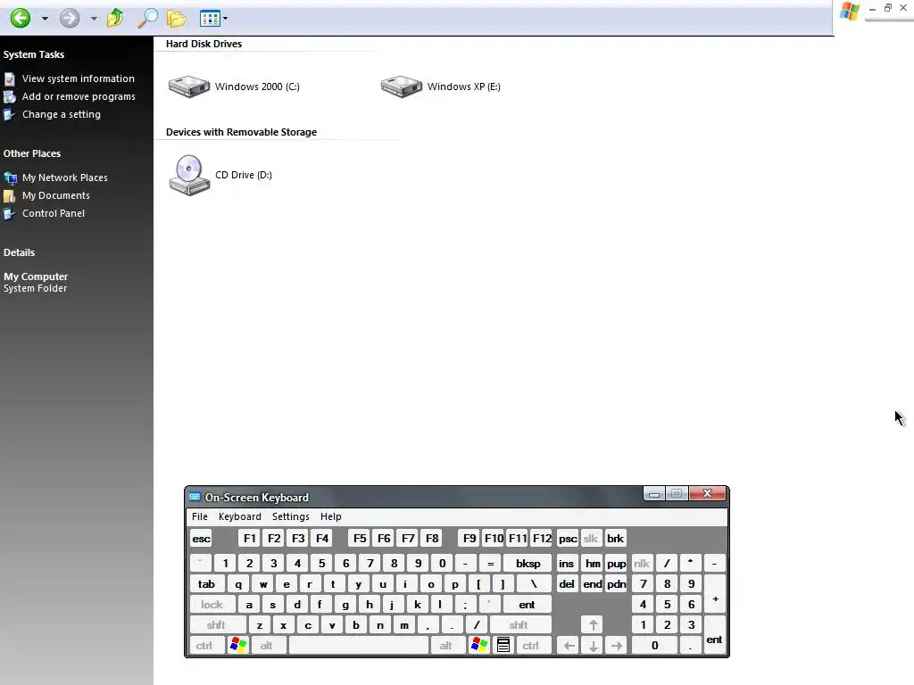Click the esc key on the keyboard
The image size is (914, 685).
[201, 539]
